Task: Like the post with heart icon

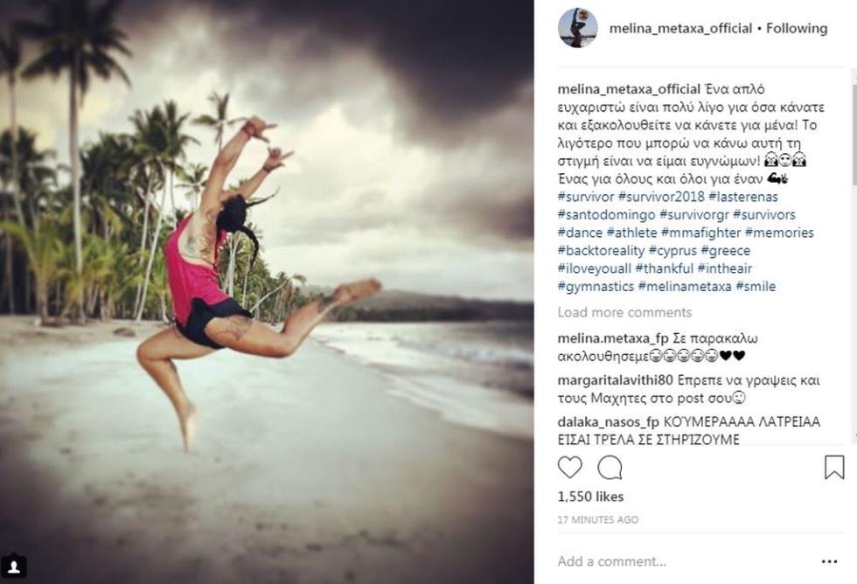Action: 569,469
